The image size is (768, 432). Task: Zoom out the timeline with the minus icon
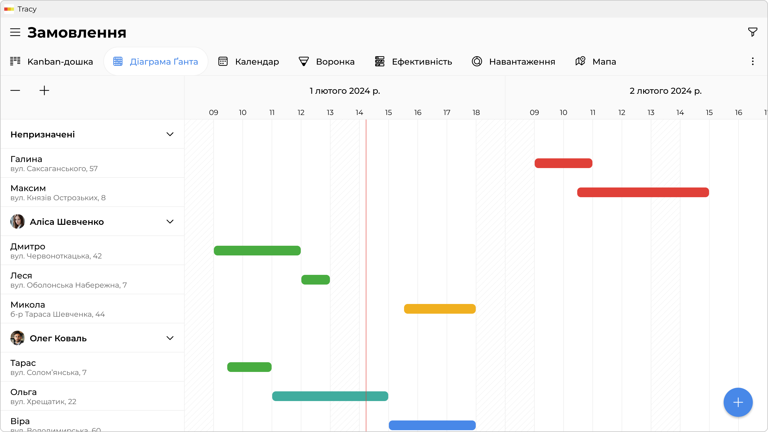coord(15,90)
